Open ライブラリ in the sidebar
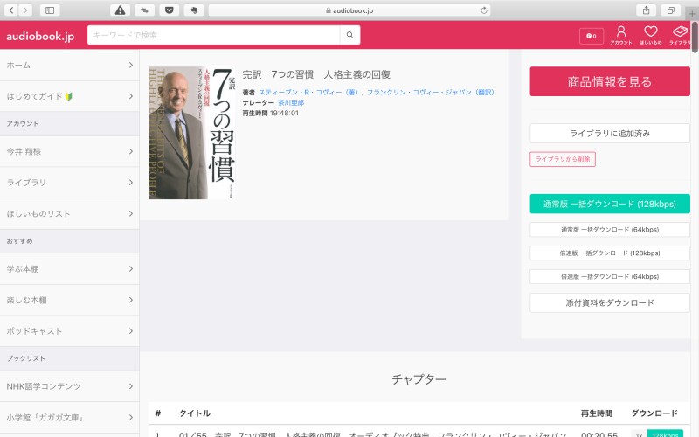Viewport: 699px width, 437px height. click(70, 183)
